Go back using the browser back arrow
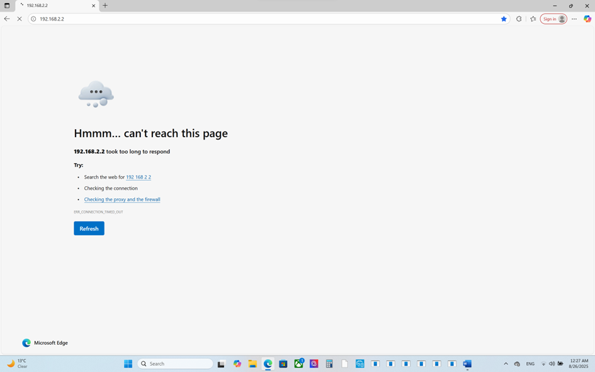Screen dimensions: 595x372 tap(7, 19)
